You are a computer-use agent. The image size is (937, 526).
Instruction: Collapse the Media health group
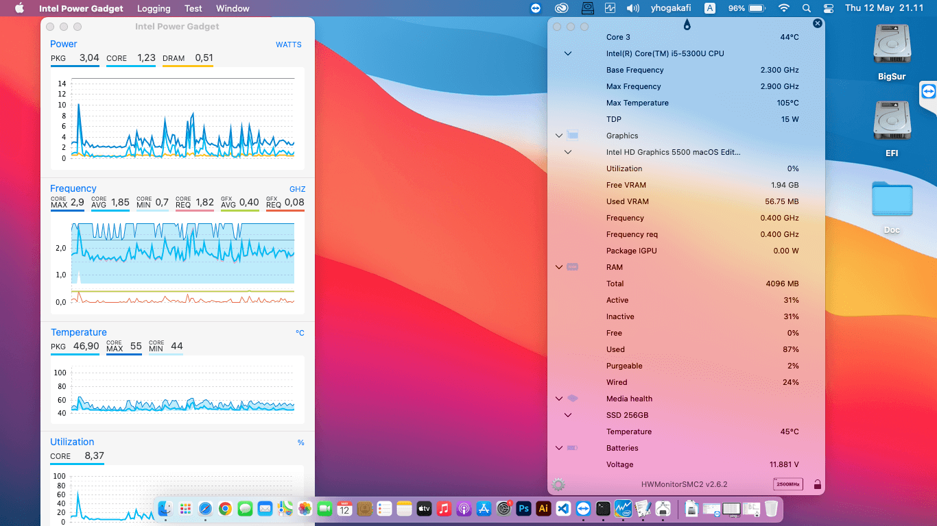tap(559, 399)
